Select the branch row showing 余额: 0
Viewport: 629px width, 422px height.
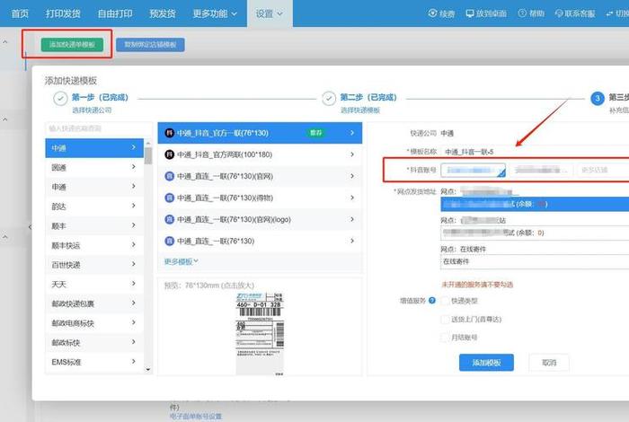point(535,233)
